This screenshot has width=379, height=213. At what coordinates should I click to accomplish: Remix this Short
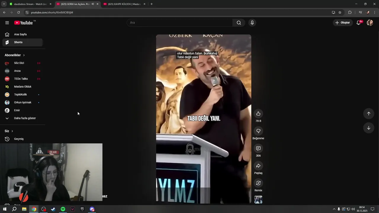[x=258, y=183]
